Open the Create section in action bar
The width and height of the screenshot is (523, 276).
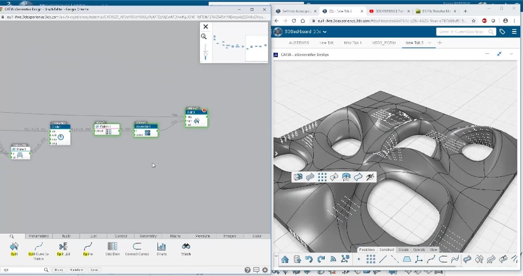click(x=403, y=250)
